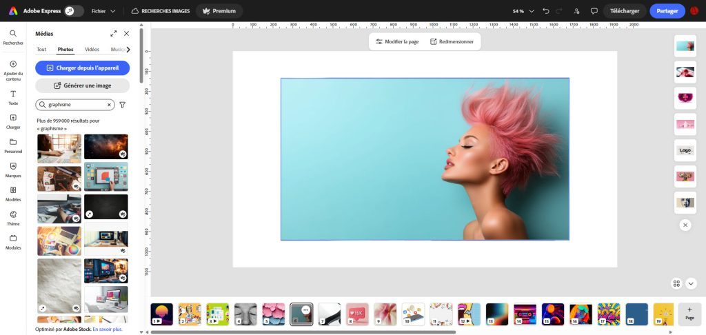Screen dimensions: 706x335
Task: Collapse the page strip with the chevron button
Action: [691, 283]
